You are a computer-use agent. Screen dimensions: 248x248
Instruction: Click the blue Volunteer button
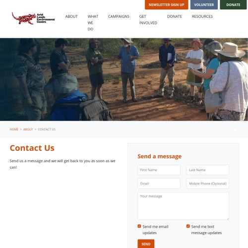204,4
